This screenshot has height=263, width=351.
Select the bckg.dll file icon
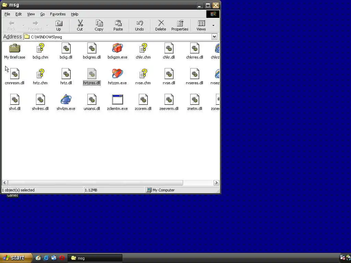(x=66, y=51)
